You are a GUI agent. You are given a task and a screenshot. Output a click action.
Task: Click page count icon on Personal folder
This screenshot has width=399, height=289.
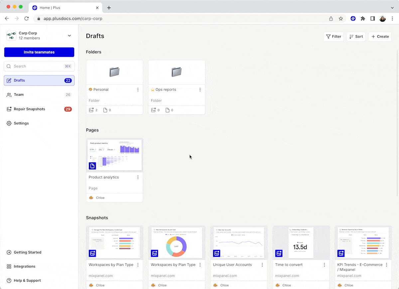[105, 110]
